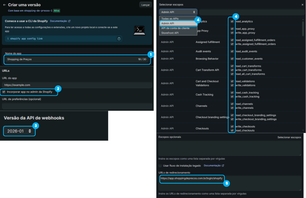This screenshot has height=198, width=306.
Task: Click the Checkout branding settings row label
Action: click(x=212, y=117)
